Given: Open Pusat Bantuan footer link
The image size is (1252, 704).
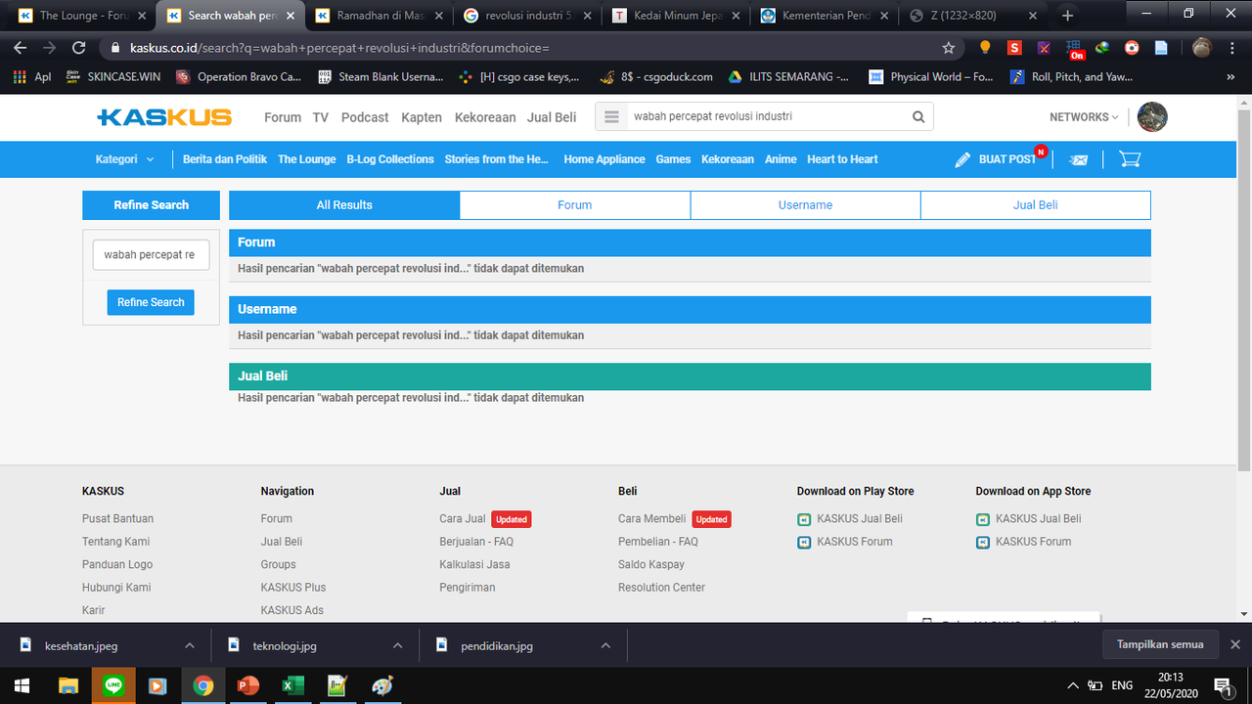Looking at the screenshot, I should (117, 519).
